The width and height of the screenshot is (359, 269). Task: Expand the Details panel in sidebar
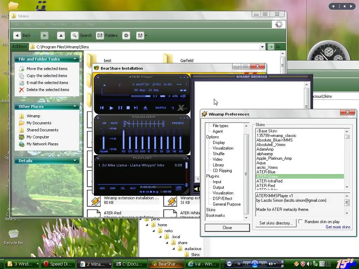tap(75, 161)
